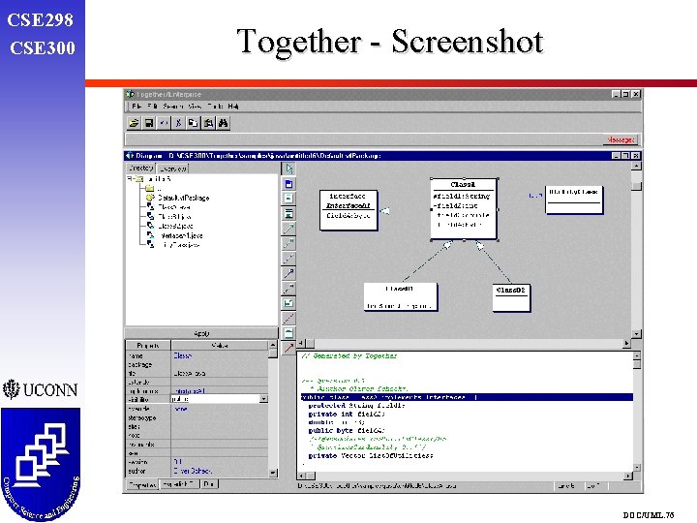Switch to the Overview tab
The image size is (697, 523).
click(173, 169)
